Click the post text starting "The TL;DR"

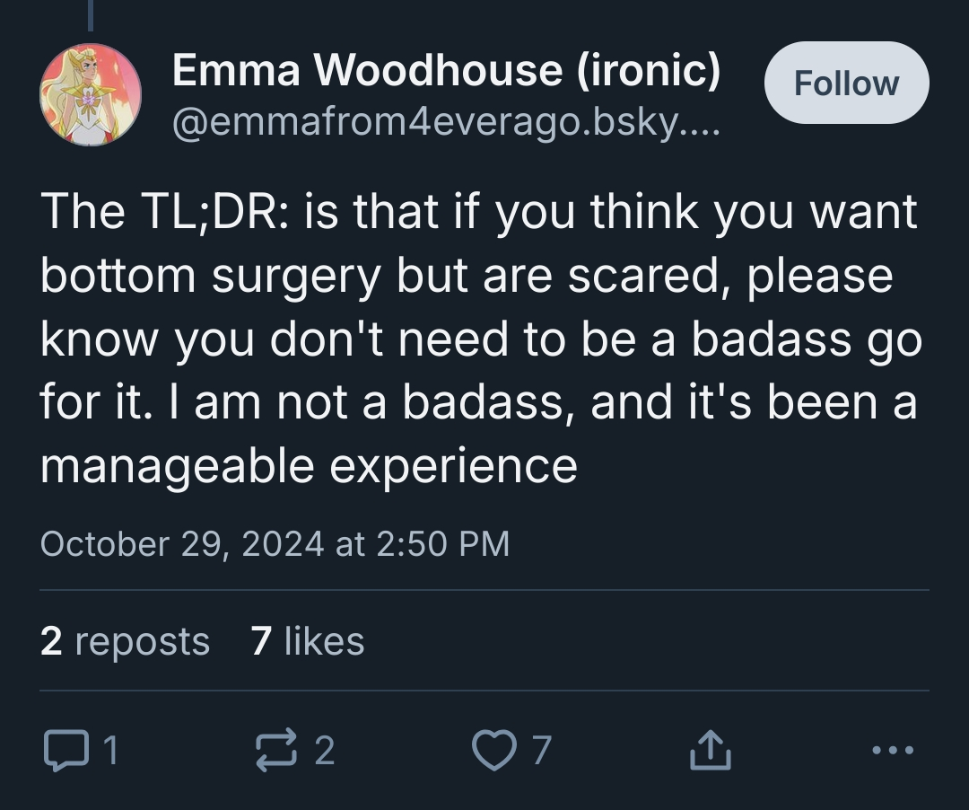coord(479,338)
